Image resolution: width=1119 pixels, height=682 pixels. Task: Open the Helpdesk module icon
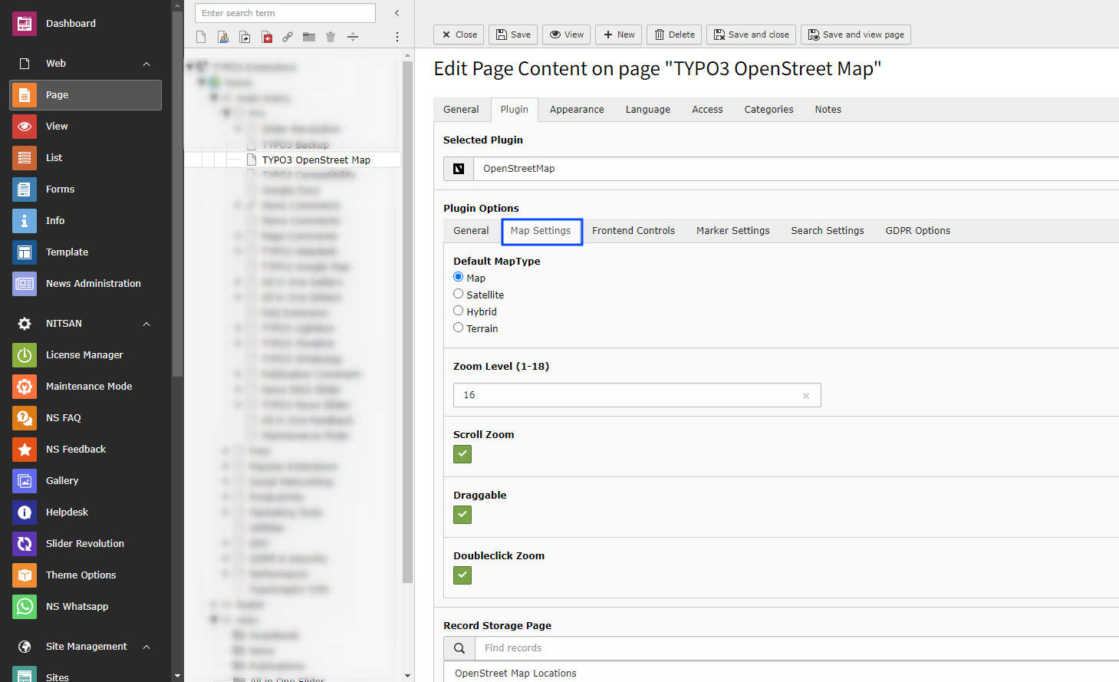[25, 512]
